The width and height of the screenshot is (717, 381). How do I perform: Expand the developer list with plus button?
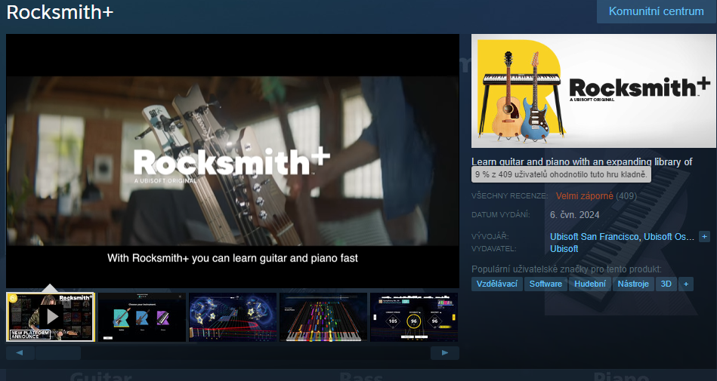click(704, 237)
